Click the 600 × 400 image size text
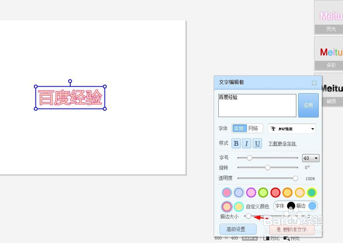The height and width of the screenshot is (243, 343). (x=226, y=238)
